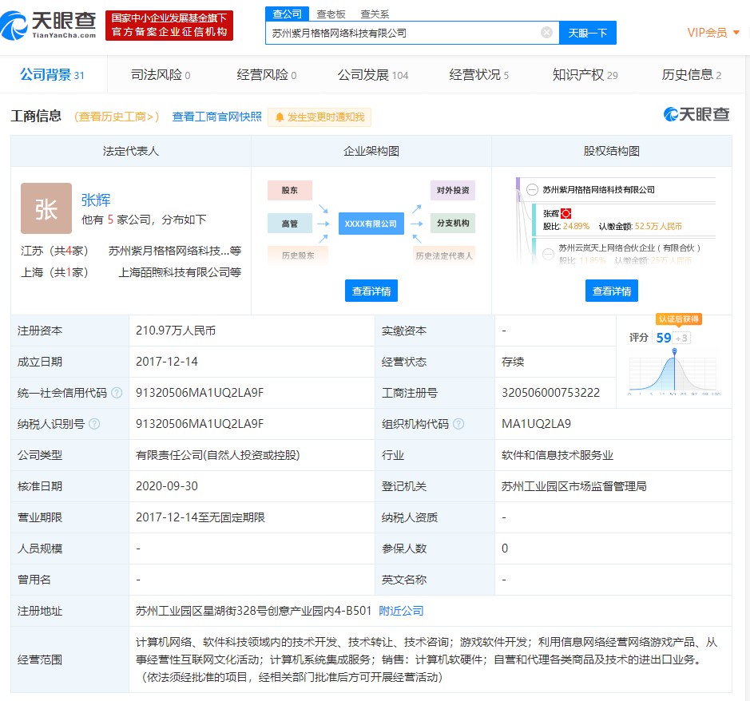Click the 天眼一下 search button
This screenshot has width=750, height=701.
(587, 33)
